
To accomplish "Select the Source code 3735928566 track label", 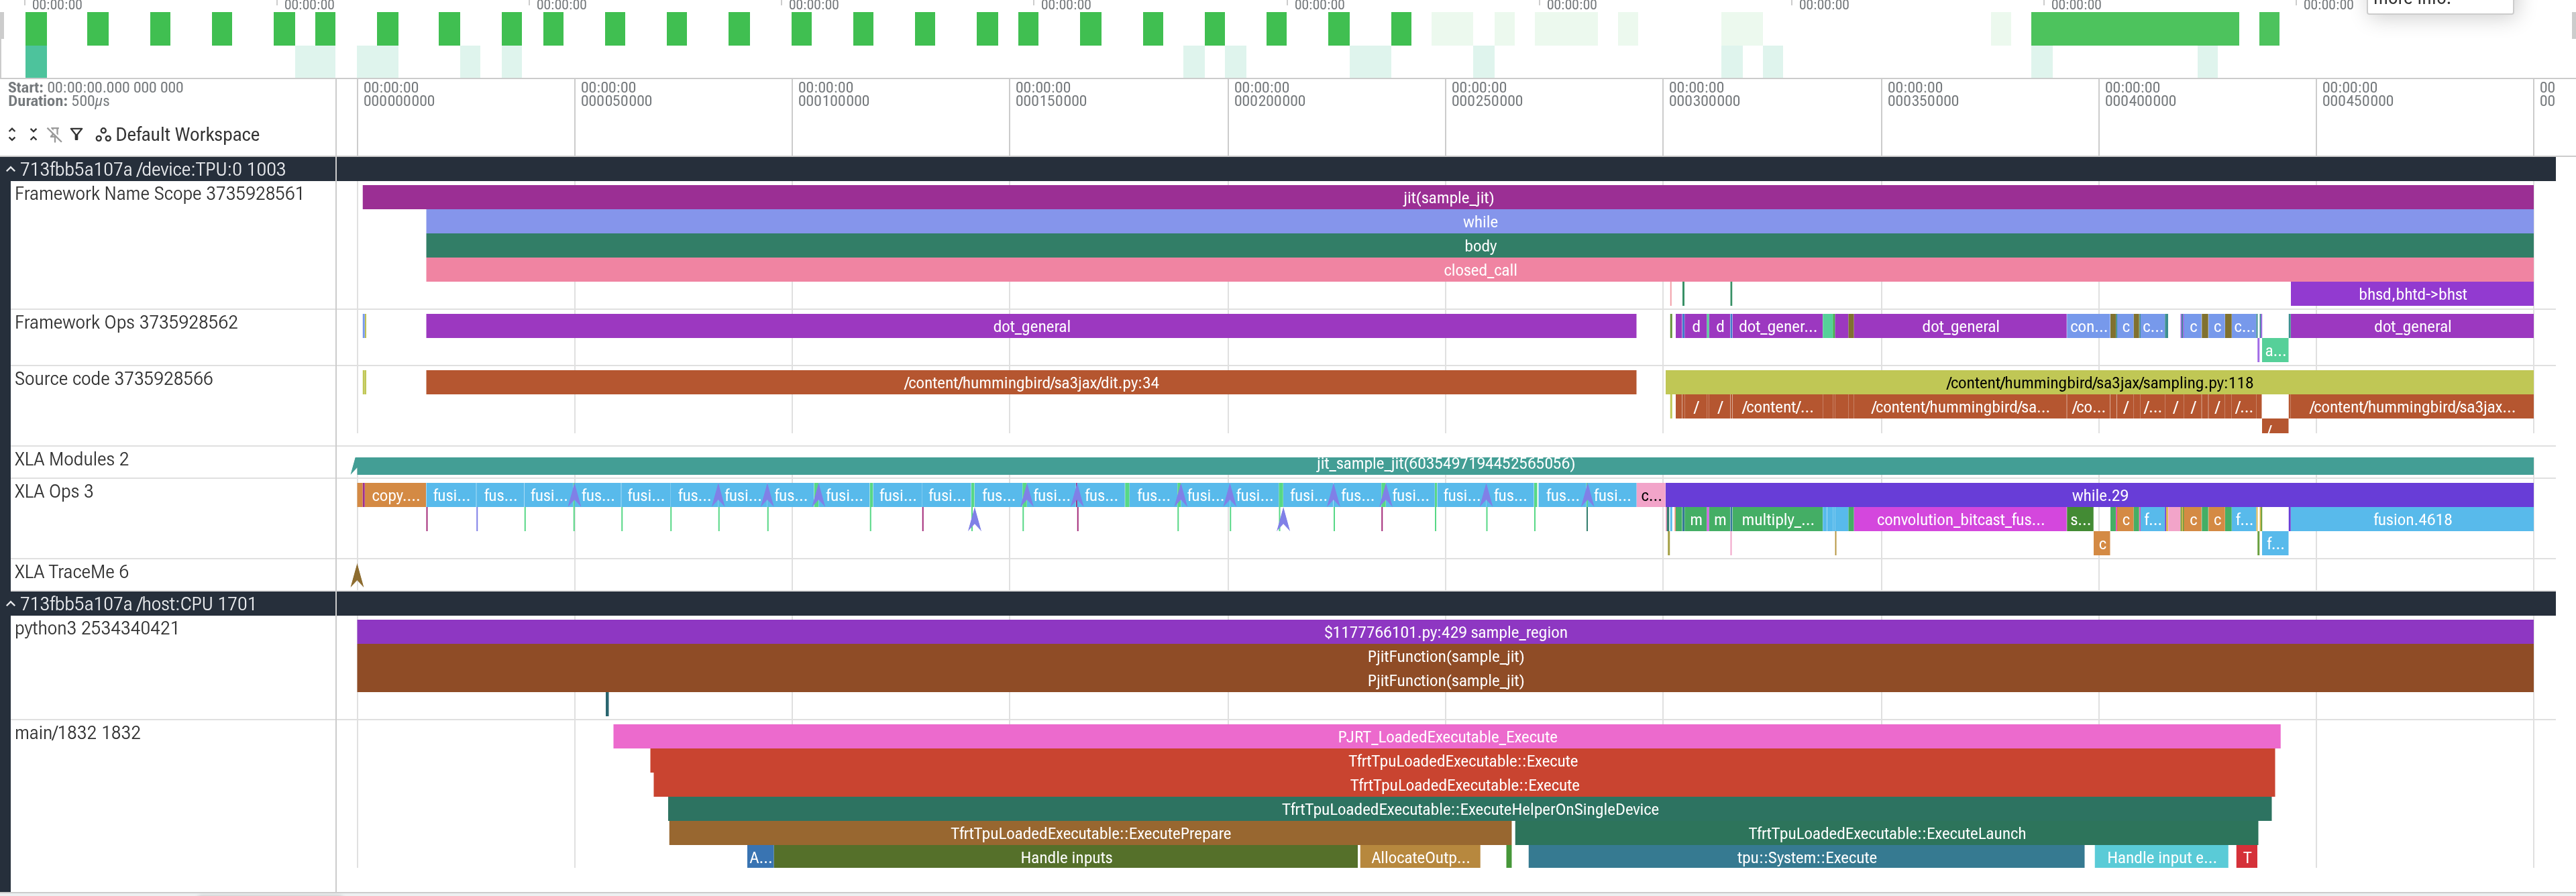I will tap(113, 379).
